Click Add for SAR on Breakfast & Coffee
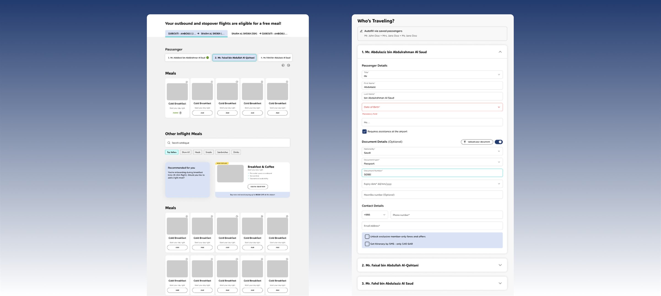 [x=258, y=187]
